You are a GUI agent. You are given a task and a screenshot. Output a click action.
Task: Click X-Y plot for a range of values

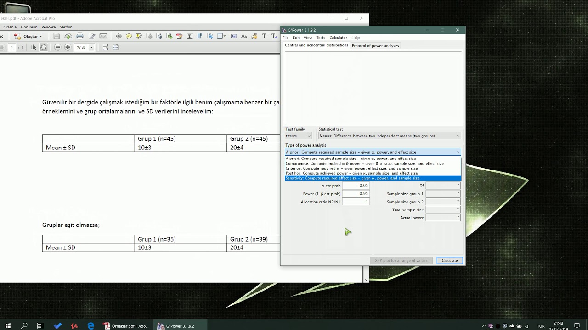[x=401, y=260]
